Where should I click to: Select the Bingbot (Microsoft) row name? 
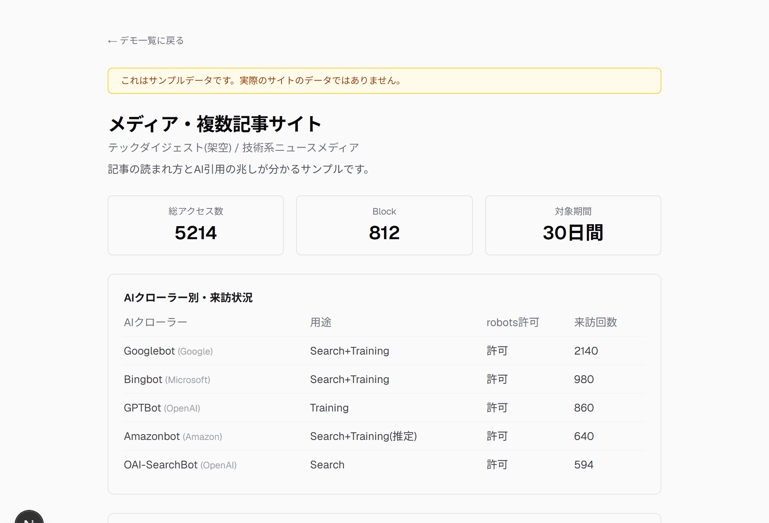point(167,379)
